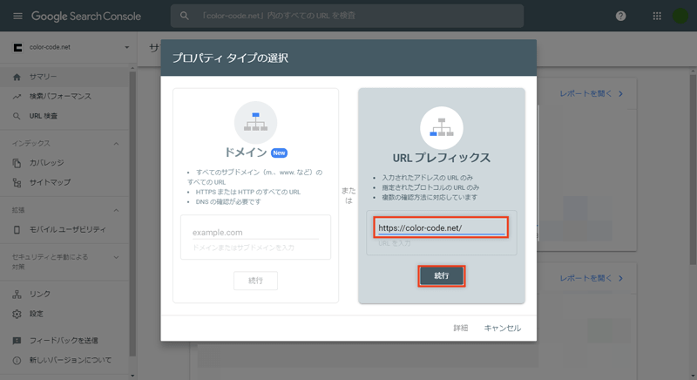Open the hamburger main menu
This screenshot has height=380, width=697.
coord(17,16)
